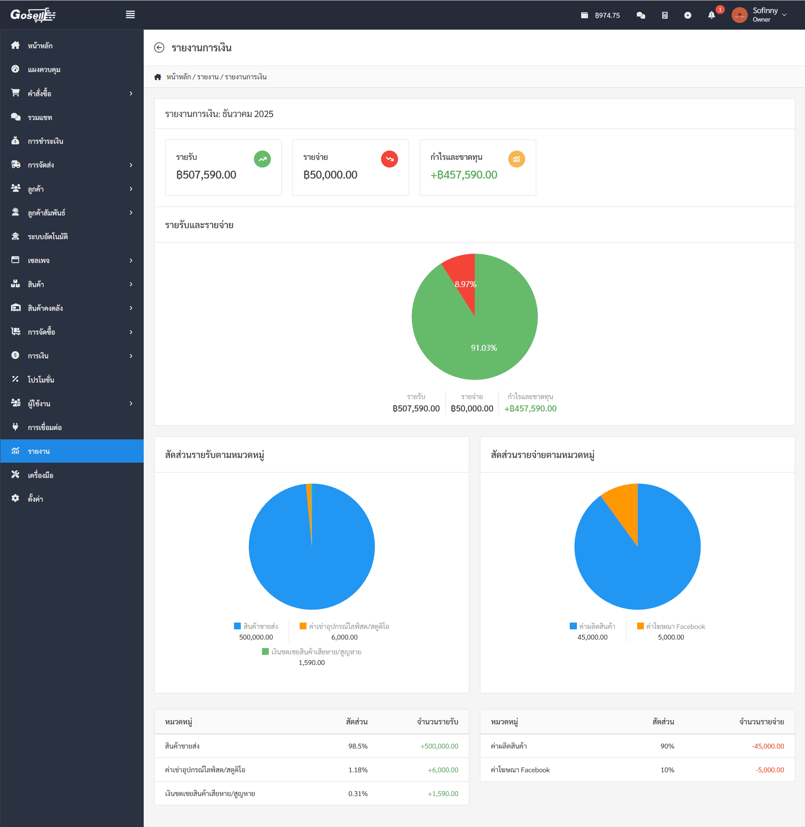The width and height of the screenshot is (805, 827).
Task: Click the wallet balance icon
Action: (x=584, y=15)
